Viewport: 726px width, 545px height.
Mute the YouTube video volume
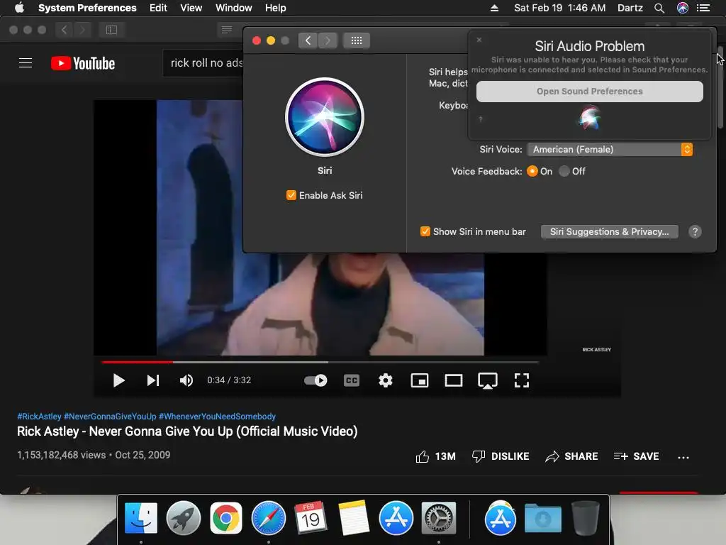pyautogui.click(x=186, y=380)
